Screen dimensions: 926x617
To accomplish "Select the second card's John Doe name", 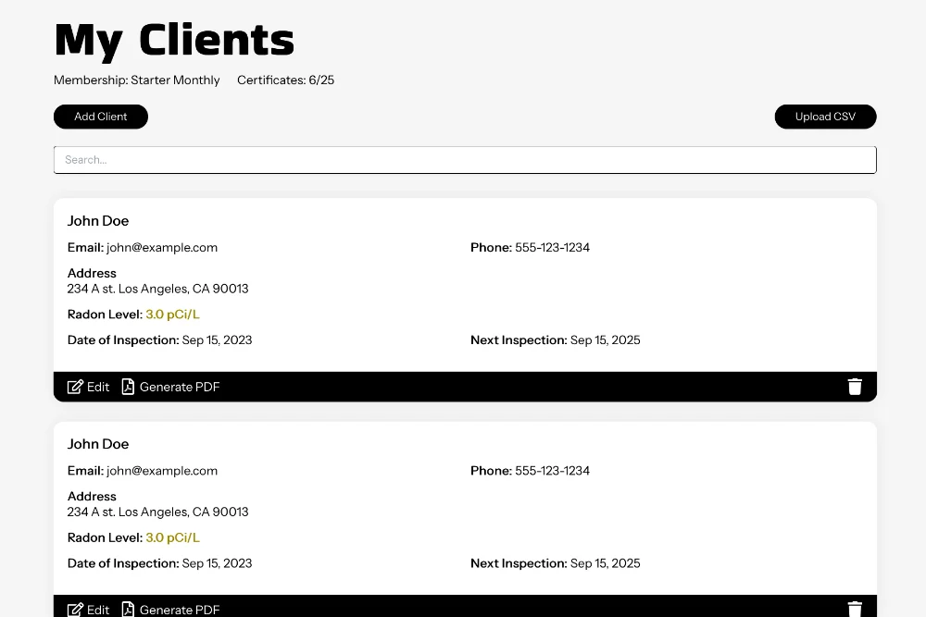I will pos(98,444).
